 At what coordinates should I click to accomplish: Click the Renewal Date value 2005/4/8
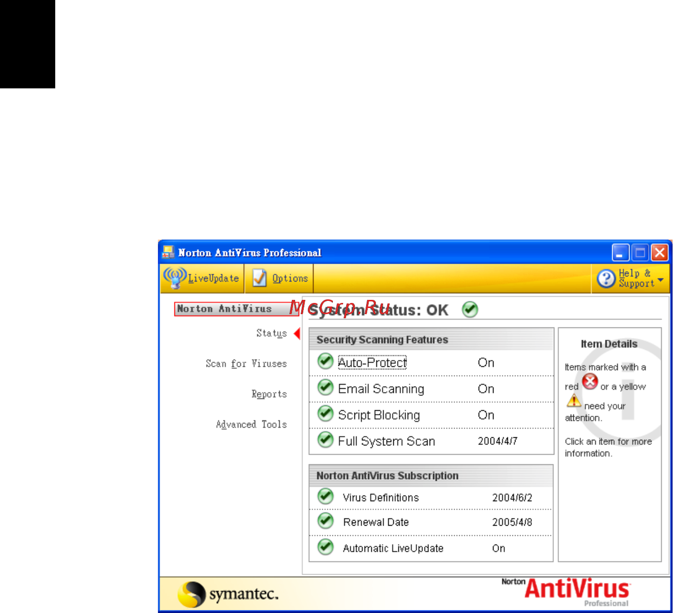(512, 522)
